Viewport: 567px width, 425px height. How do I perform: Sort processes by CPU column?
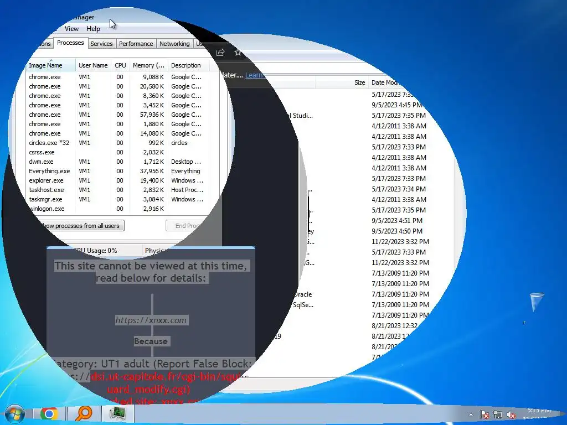(120, 65)
